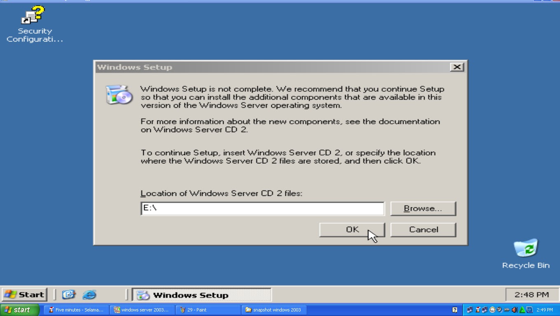The height and width of the screenshot is (316, 560).
Task: Switch to 29 - Paint taskbar item
Action: pos(208,310)
